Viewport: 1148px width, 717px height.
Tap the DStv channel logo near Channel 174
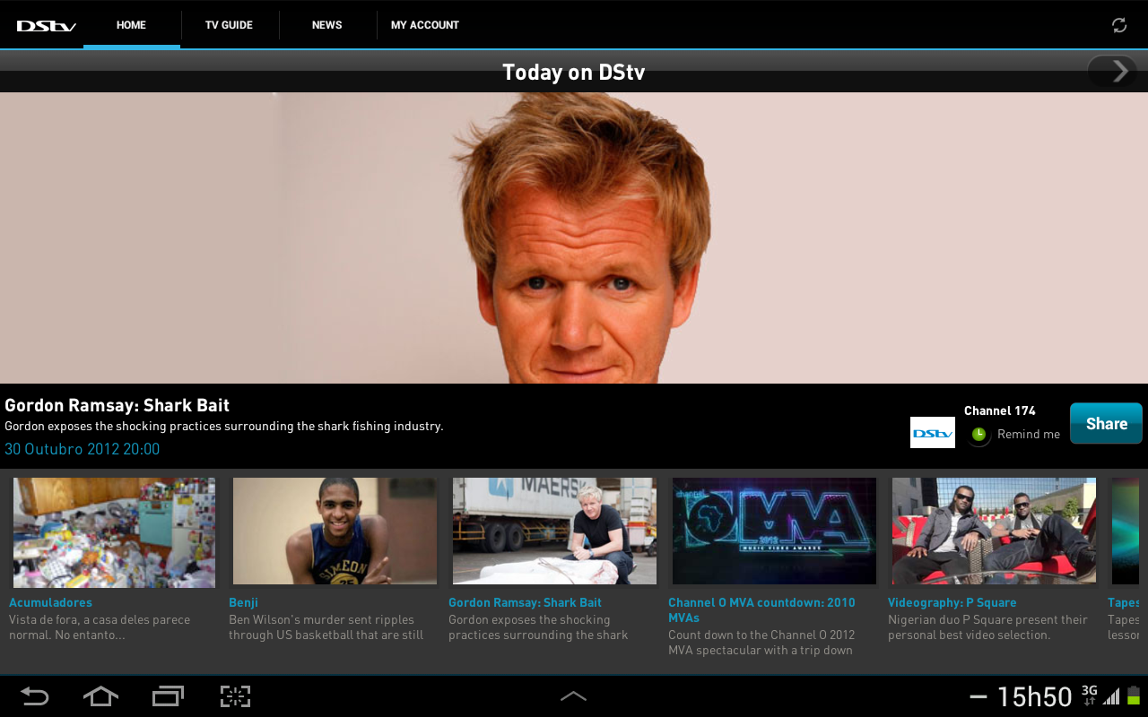coord(933,433)
